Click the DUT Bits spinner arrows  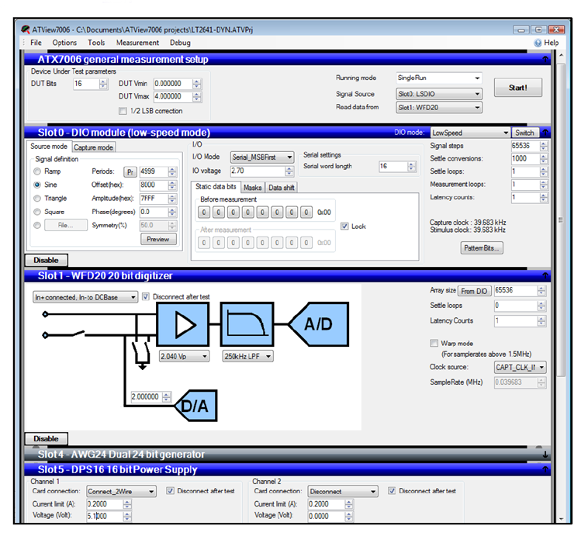(103, 84)
